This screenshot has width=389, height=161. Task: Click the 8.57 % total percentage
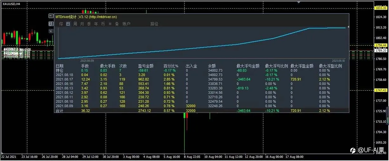click(x=169, y=111)
